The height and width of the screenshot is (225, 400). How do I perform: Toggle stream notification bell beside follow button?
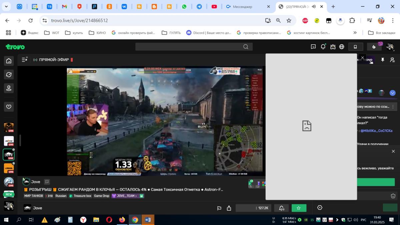281,208
